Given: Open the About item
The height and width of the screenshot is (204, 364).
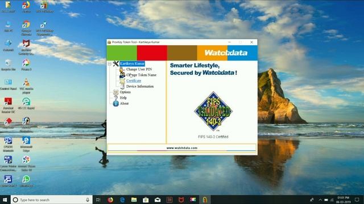Looking at the screenshot, I should [x=124, y=103].
